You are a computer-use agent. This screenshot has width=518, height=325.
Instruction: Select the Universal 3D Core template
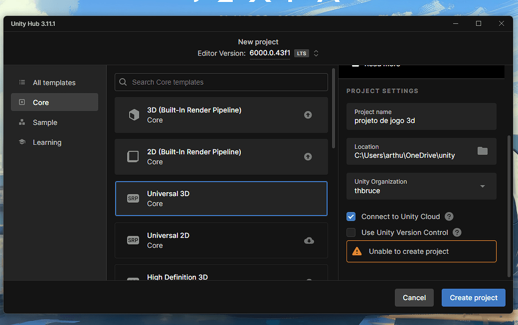(x=221, y=198)
